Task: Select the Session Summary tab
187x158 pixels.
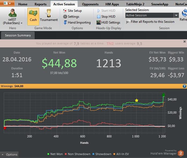Action: tap(18, 35)
